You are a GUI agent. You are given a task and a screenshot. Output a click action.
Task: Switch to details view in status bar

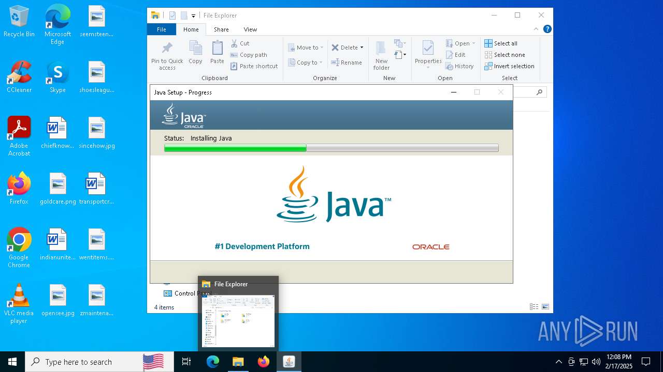tap(534, 307)
